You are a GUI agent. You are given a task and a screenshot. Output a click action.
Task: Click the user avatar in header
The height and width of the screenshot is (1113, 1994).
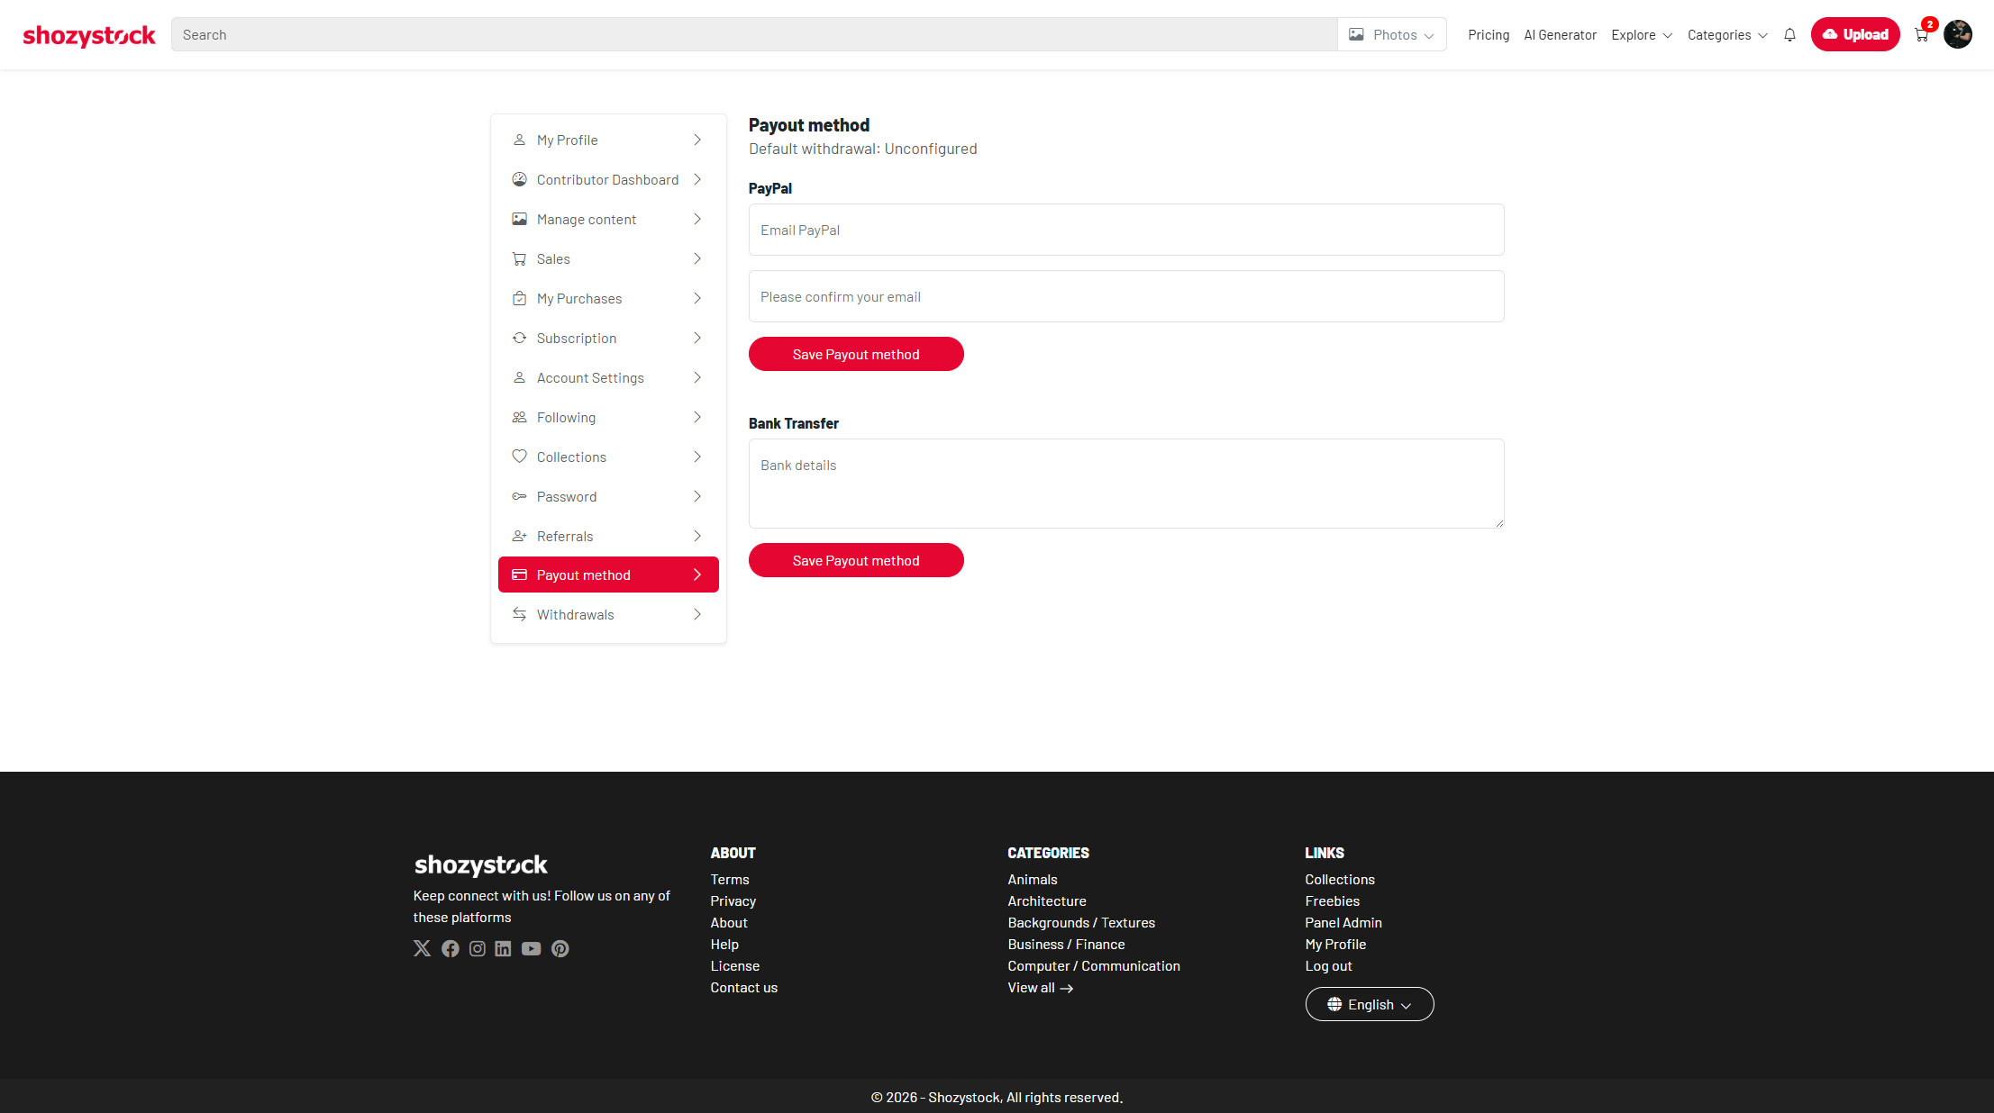1957,34
